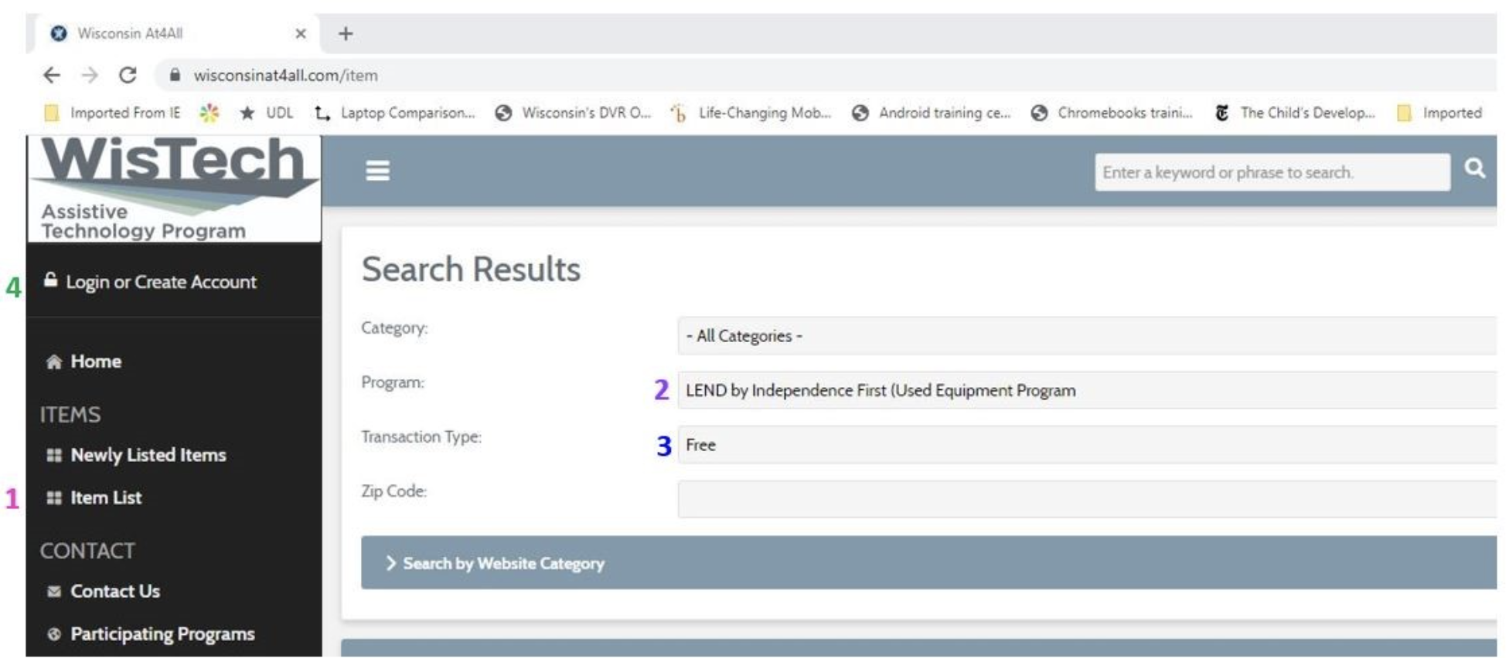Image resolution: width=1509 pixels, height=658 pixels.
Task: Click the magnifying glass search icon
Action: [1474, 168]
